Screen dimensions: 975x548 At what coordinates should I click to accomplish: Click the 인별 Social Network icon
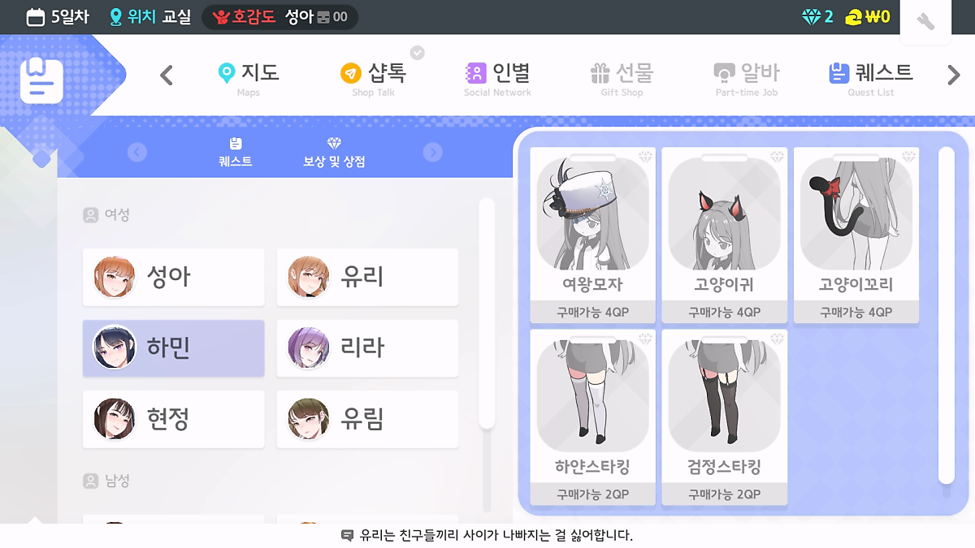pos(474,74)
